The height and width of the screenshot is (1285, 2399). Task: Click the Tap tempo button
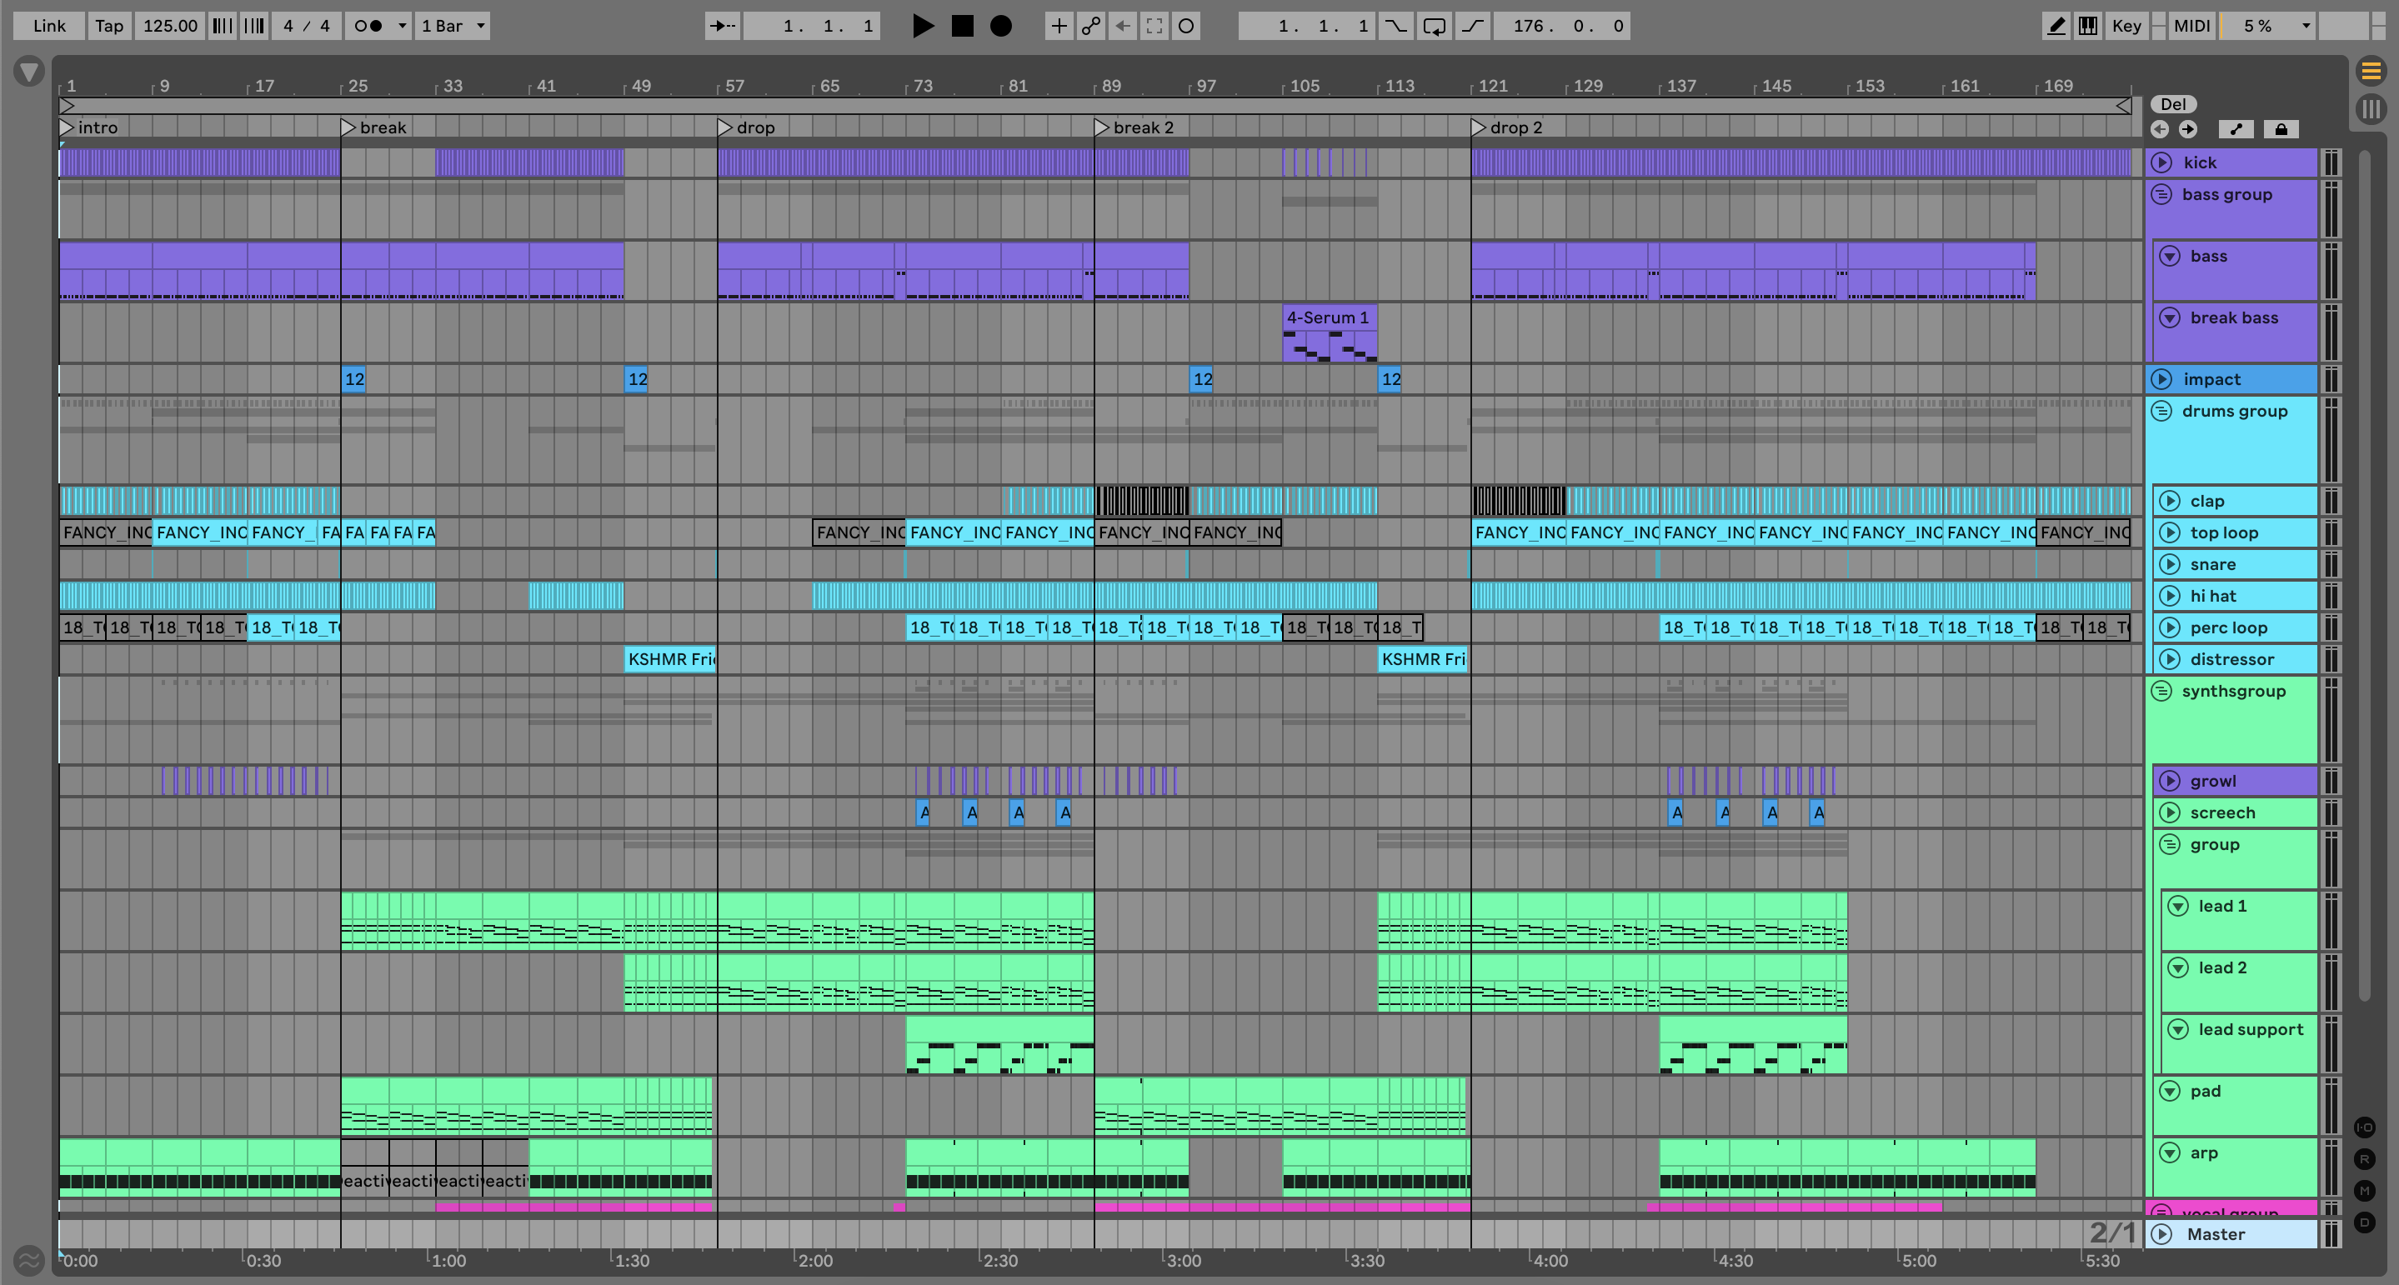click(x=109, y=26)
